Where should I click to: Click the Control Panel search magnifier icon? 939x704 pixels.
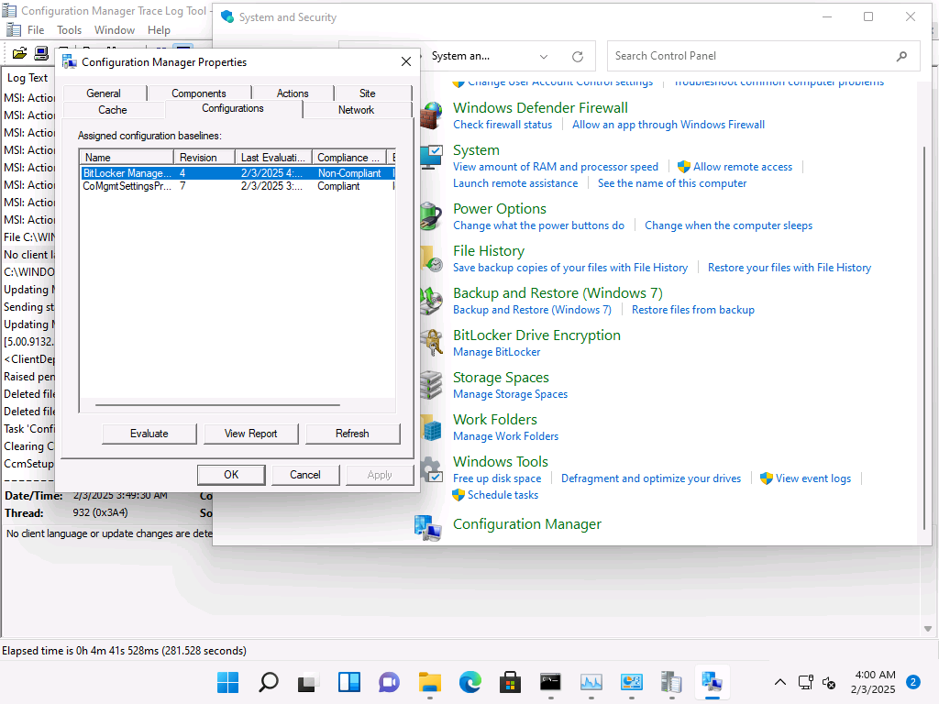point(903,56)
